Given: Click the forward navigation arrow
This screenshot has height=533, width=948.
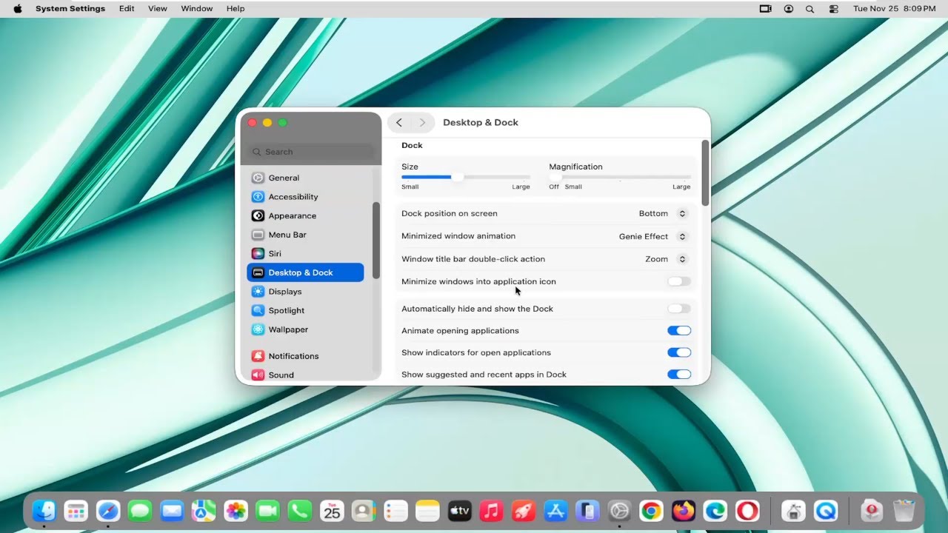Looking at the screenshot, I should click(x=422, y=123).
